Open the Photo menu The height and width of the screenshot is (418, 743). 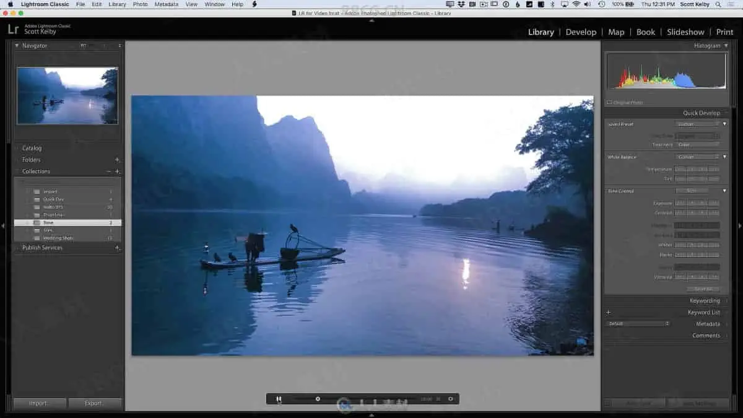pos(140,4)
